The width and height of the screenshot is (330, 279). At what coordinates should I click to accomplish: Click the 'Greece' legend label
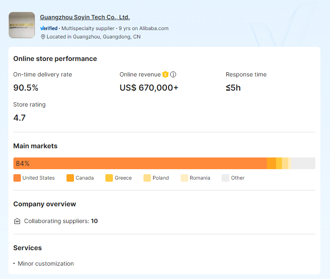point(123,178)
